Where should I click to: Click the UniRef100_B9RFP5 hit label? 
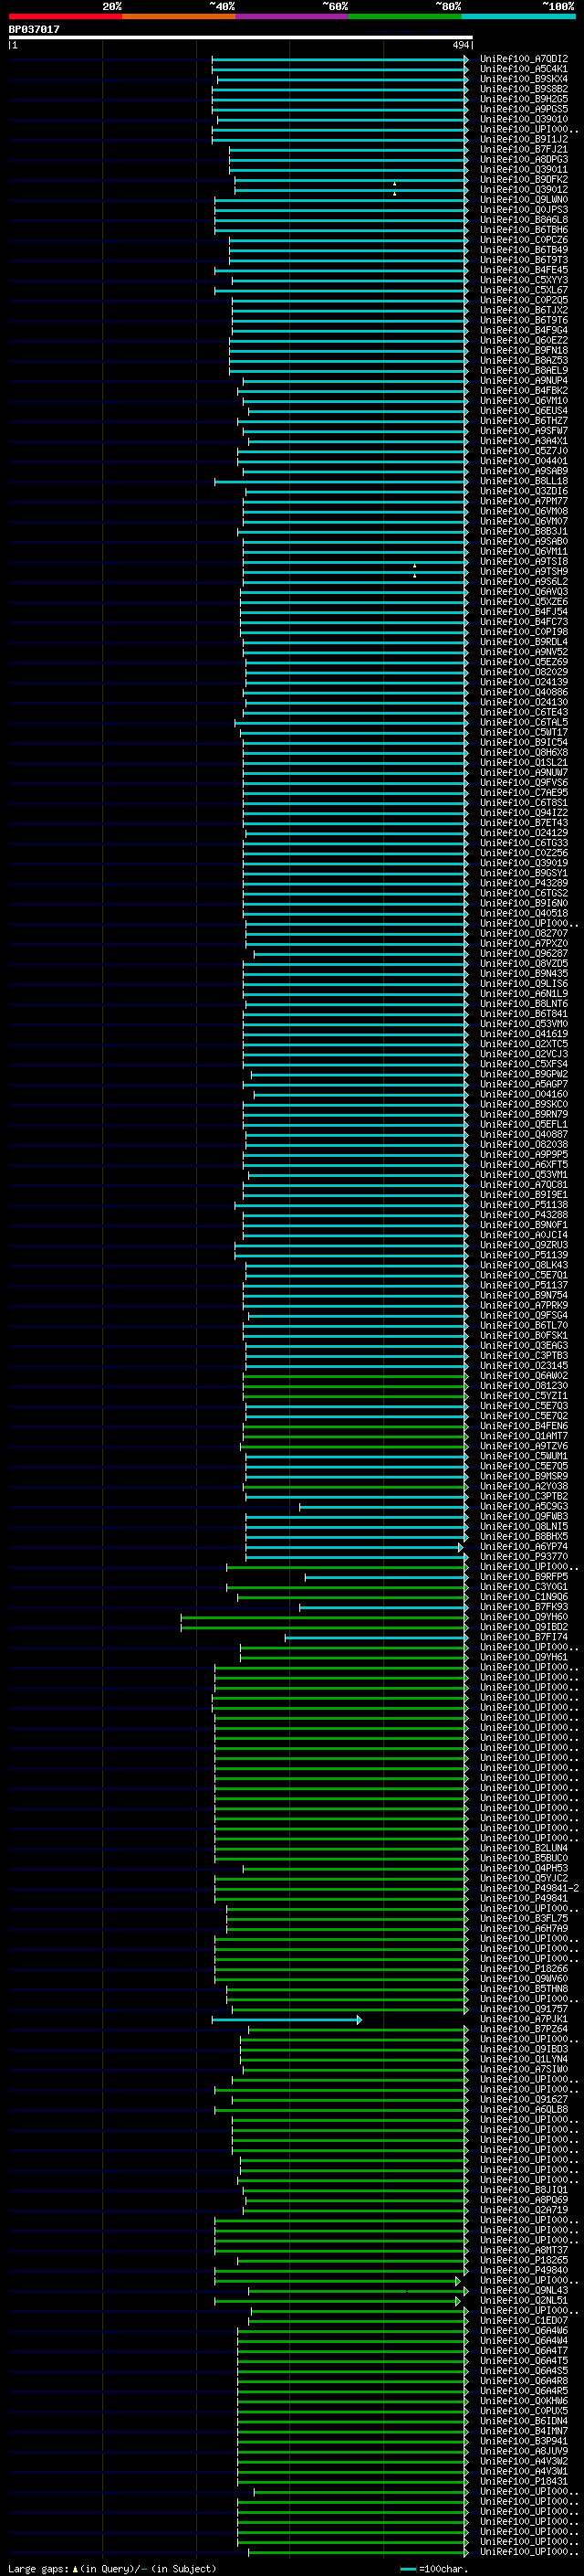pos(524,1577)
